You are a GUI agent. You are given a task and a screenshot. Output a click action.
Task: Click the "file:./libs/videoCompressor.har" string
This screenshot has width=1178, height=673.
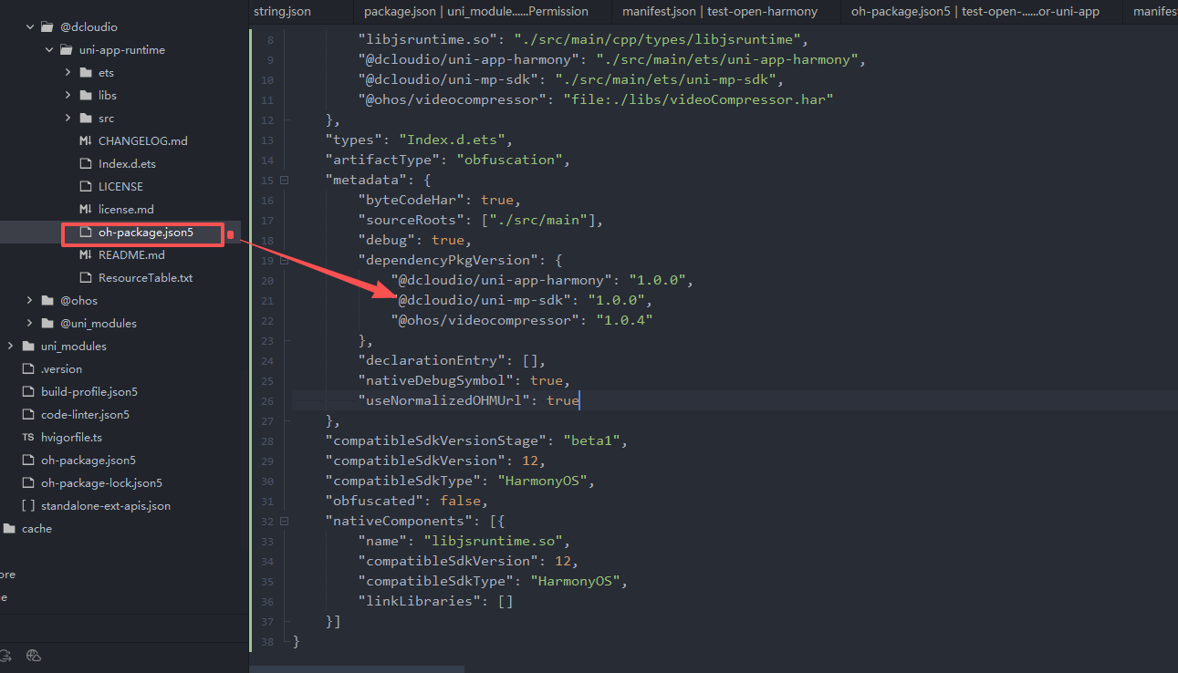click(x=699, y=99)
